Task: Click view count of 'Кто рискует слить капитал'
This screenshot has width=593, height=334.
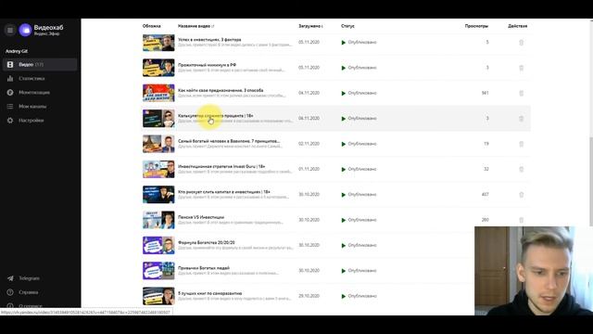Action: coord(486,195)
